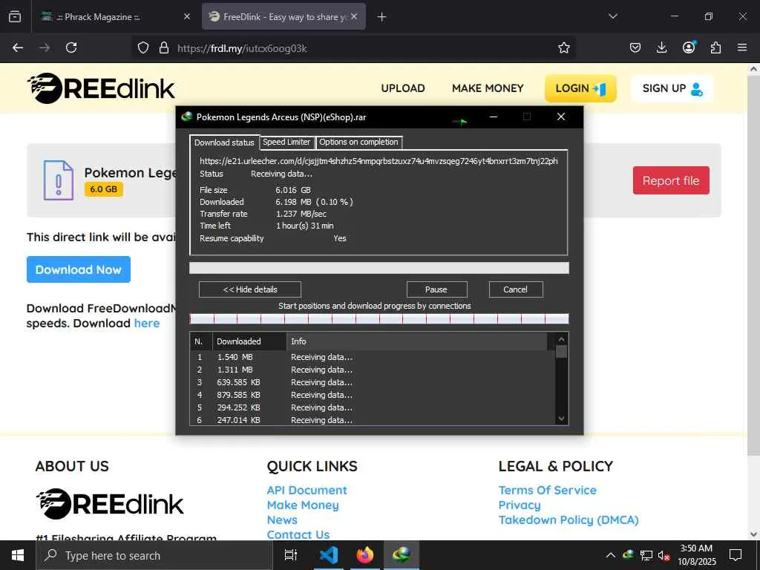Follow the 'here' download link
This screenshot has width=760, height=570.
pyautogui.click(x=147, y=324)
